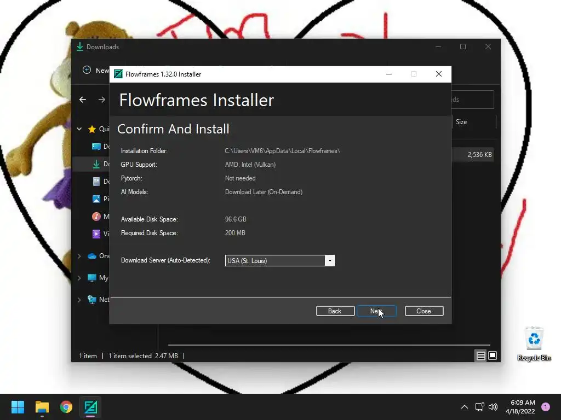Image resolution: width=561 pixels, height=420 pixels.
Task: Click the OneDrive cloud icon
Action: coord(92,256)
